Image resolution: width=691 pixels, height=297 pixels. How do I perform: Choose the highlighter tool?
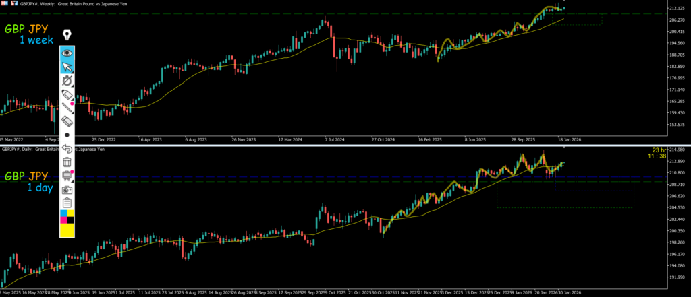67,95
